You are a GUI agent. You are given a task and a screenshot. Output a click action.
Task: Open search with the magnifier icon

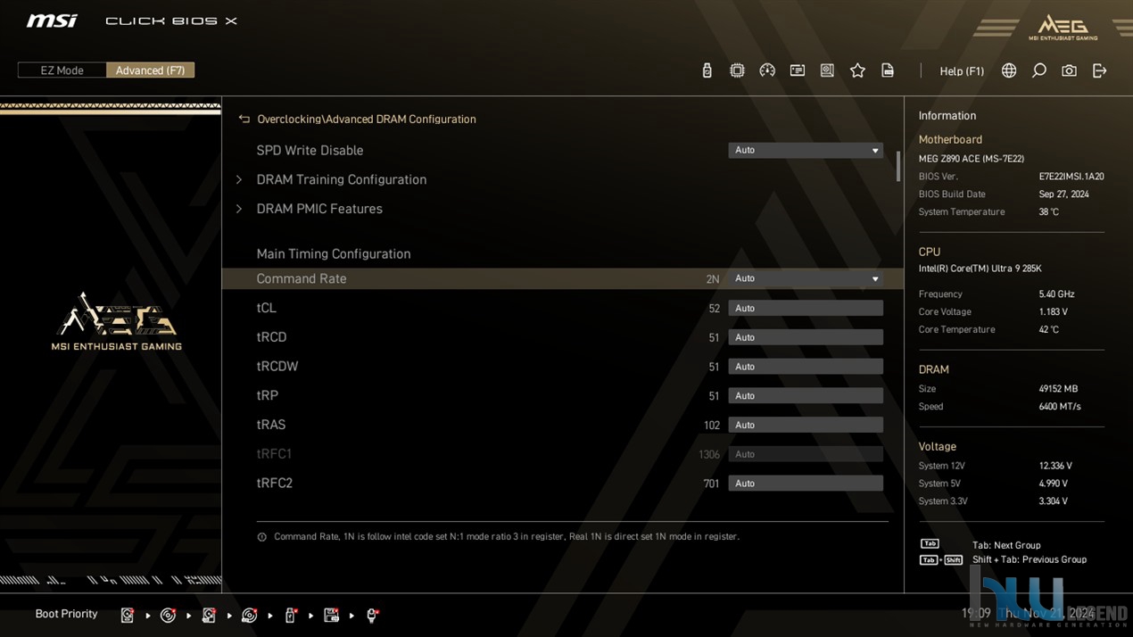point(1039,70)
